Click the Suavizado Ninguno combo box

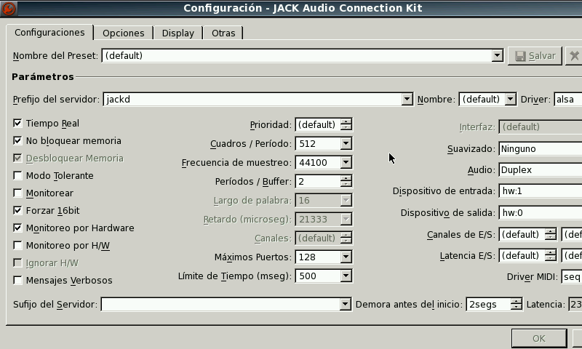pyautogui.click(x=541, y=149)
